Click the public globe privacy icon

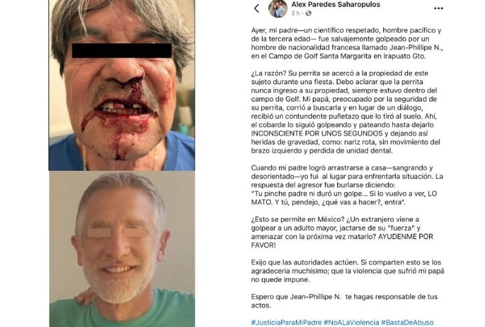coord(309,13)
